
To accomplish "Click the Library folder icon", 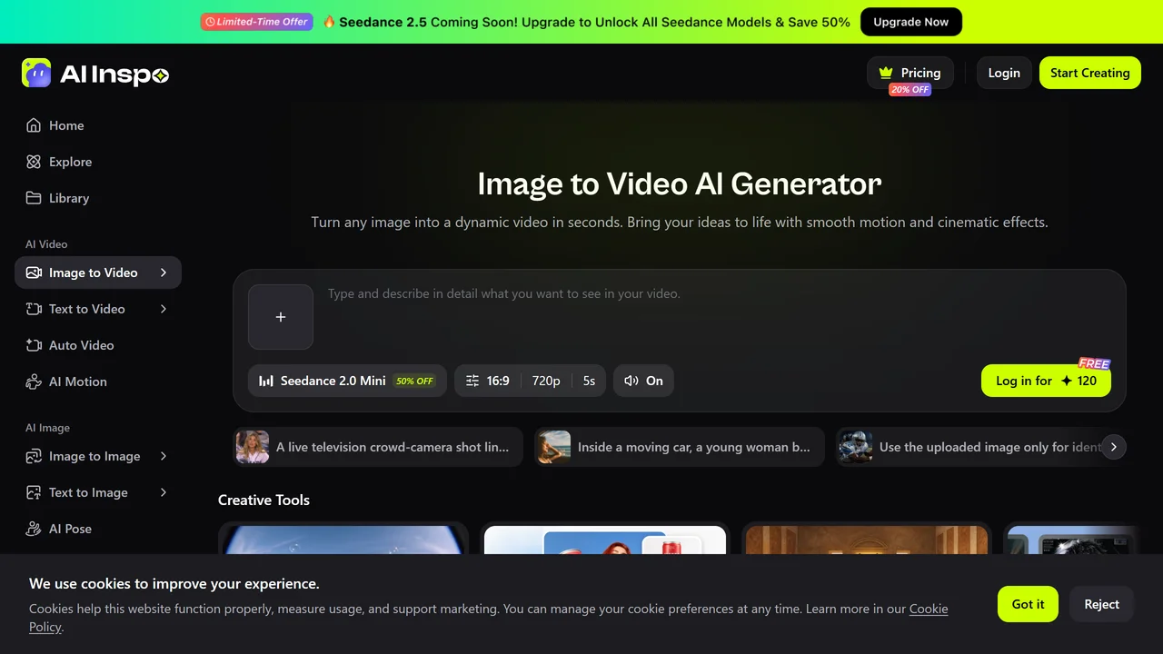I will pos(34,198).
